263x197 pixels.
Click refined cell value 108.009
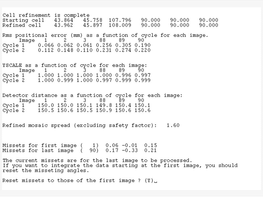pyautogui.click(x=120, y=25)
